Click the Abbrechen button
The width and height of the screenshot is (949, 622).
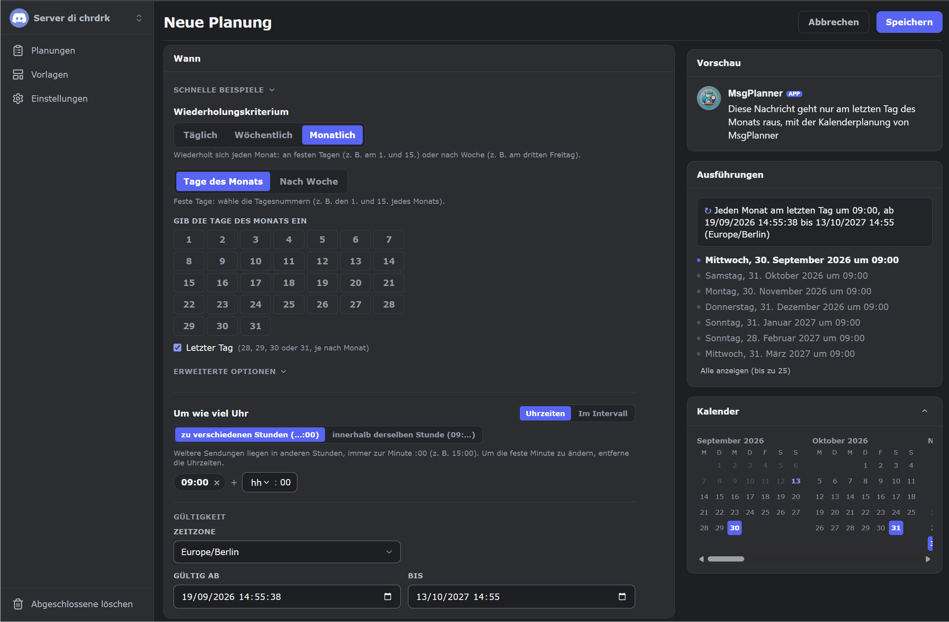click(833, 22)
